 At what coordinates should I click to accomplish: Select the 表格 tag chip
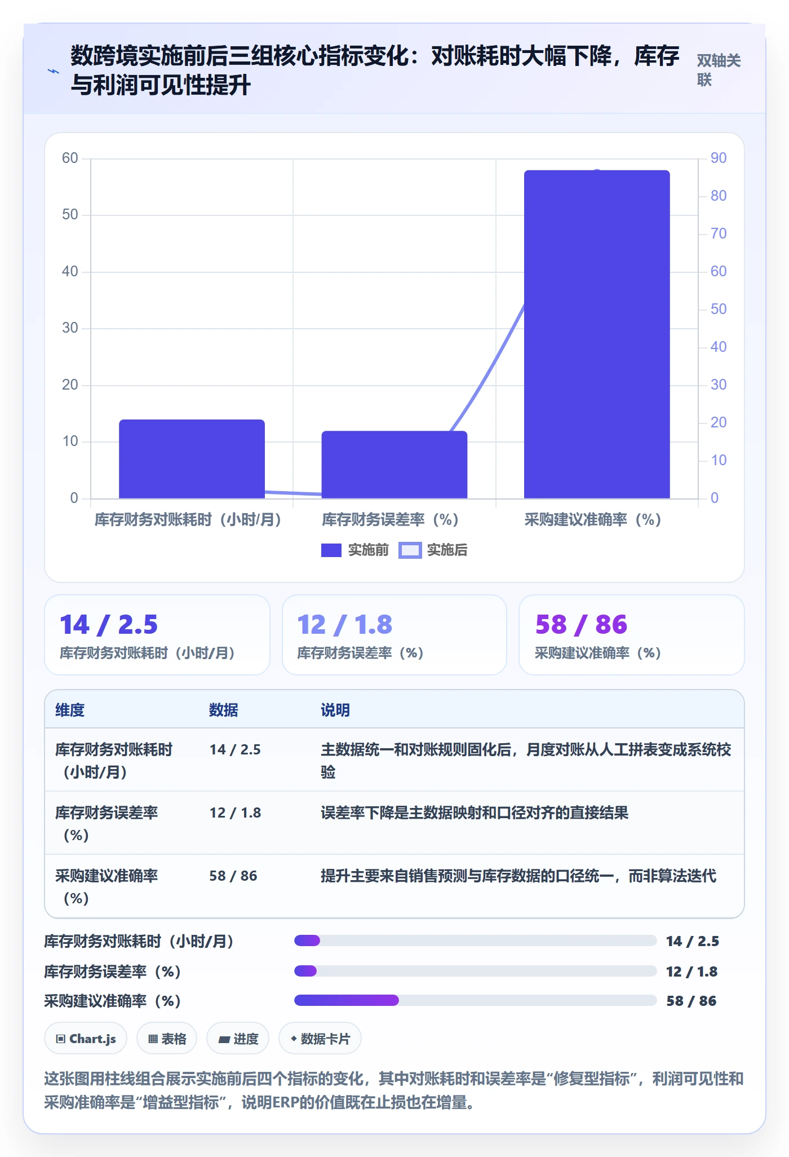(x=167, y=1038)
